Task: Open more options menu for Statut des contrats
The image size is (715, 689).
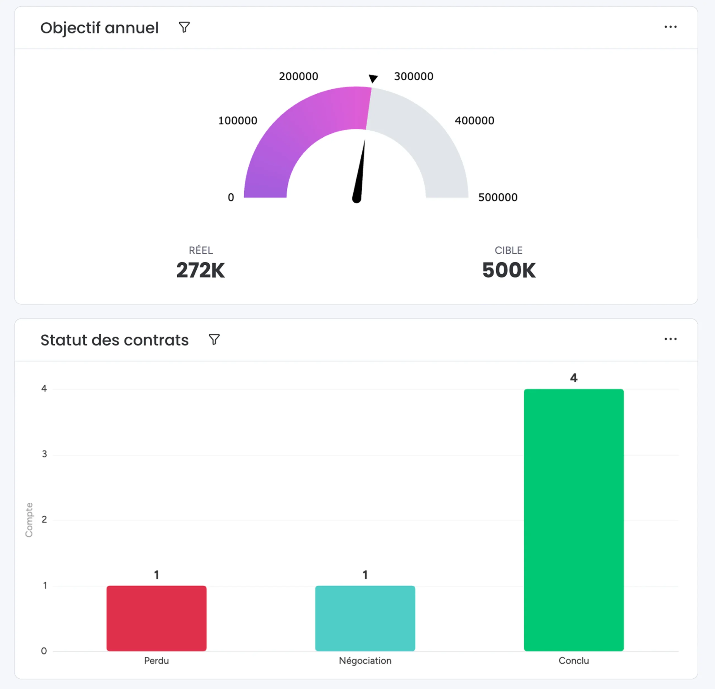Action: (x=671, y=339)
